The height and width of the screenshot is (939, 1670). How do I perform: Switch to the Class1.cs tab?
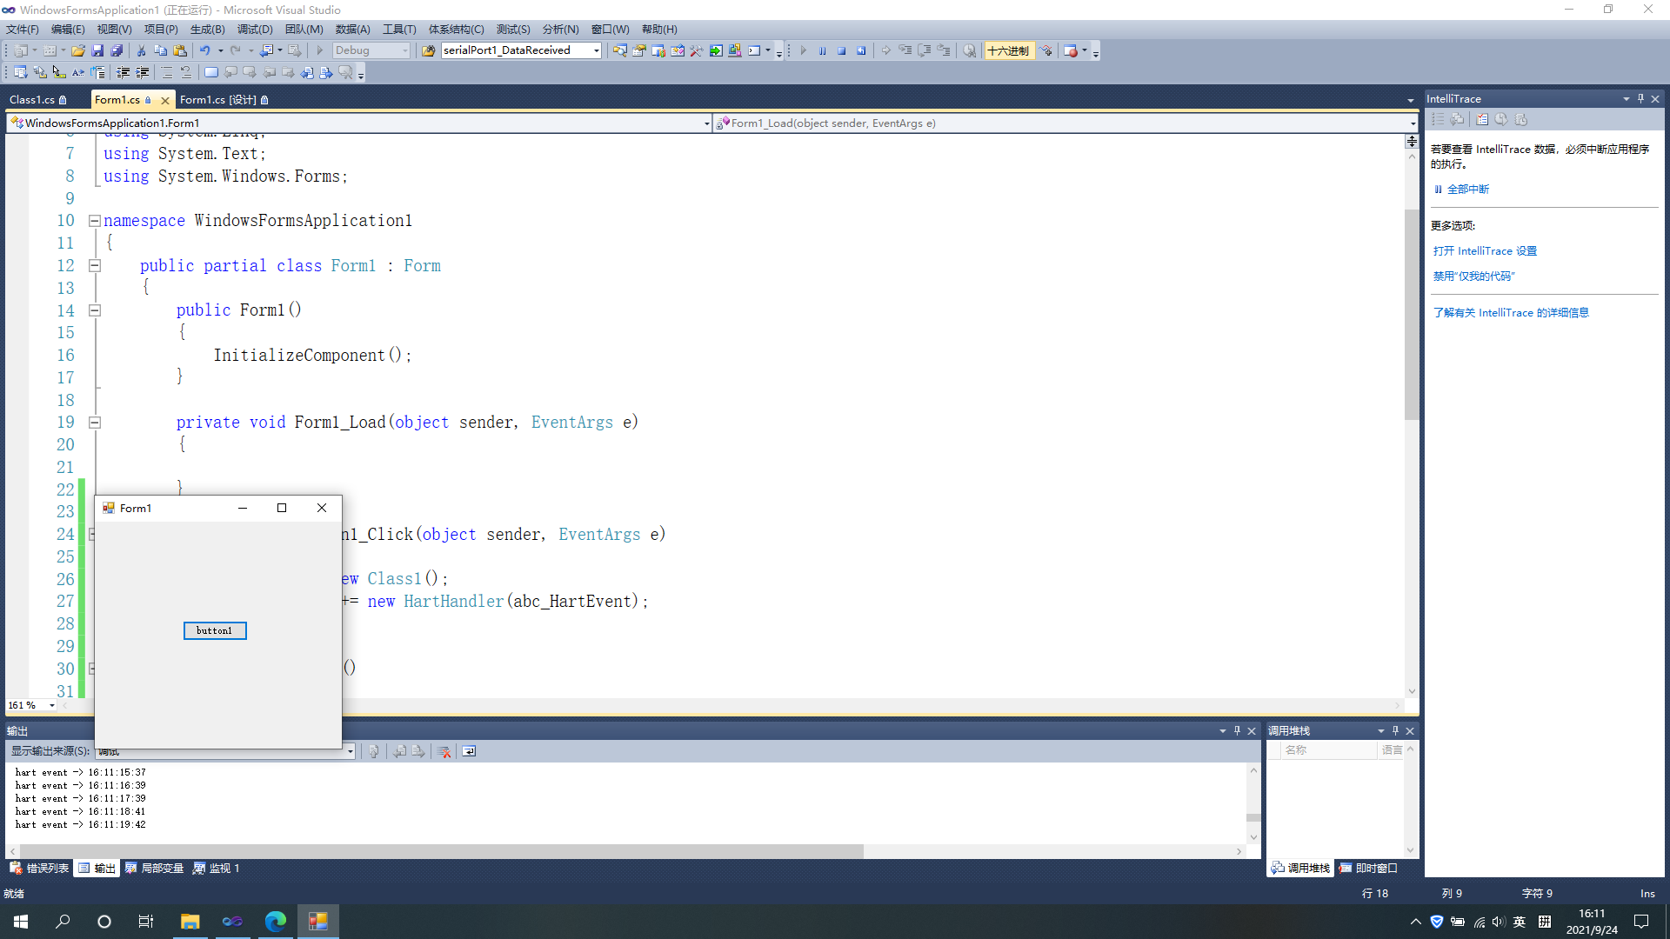pos(32,100)
